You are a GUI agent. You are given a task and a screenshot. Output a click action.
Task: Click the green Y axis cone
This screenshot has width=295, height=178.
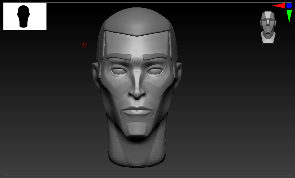(x=289, y=16)
